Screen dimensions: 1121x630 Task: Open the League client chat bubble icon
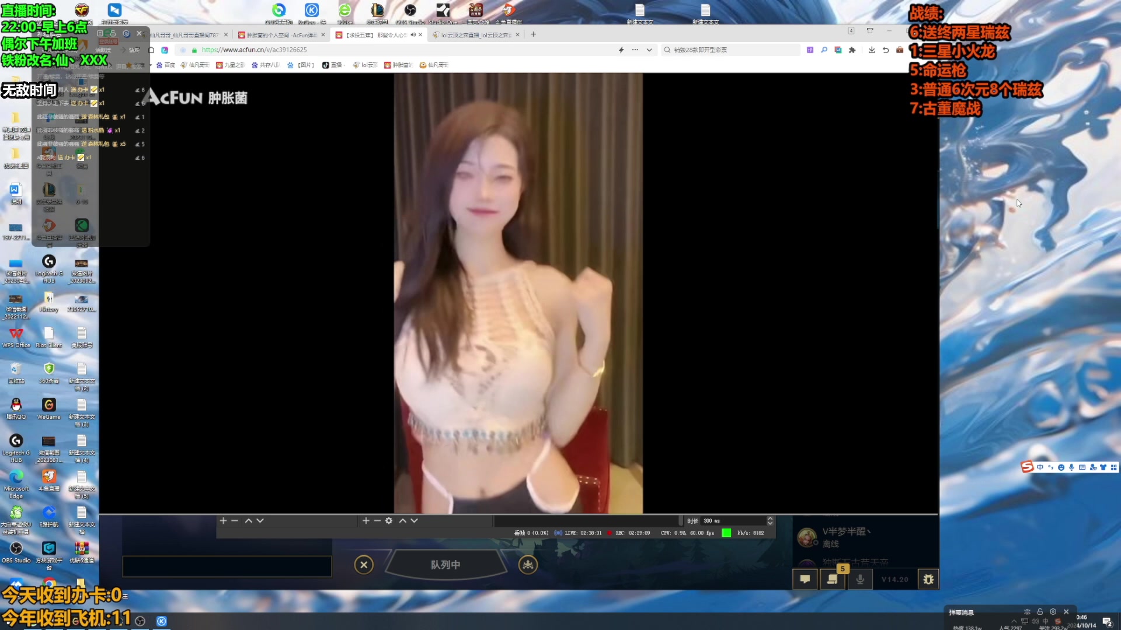805,579
